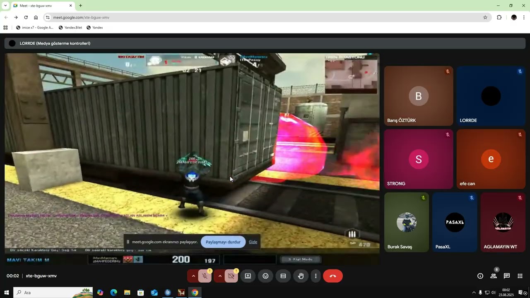Click the browser address bar URL
The image size is (530, 298).
(81, 17)
